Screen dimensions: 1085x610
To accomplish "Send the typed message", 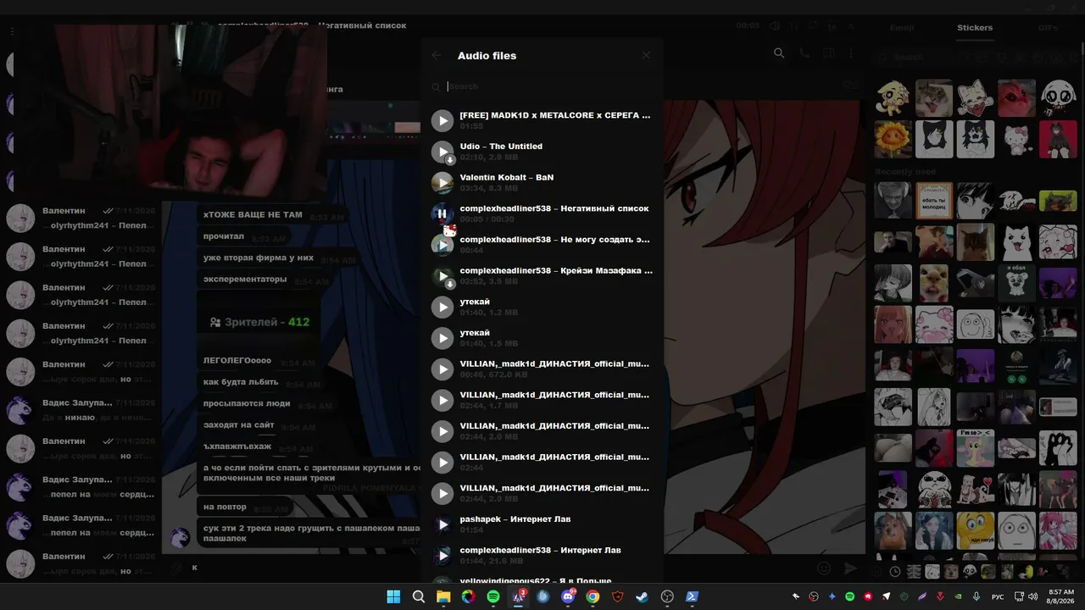I will (x=851, y=568).
